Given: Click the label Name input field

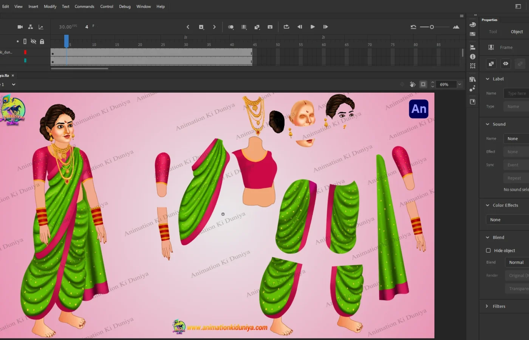Looking at the screenshot, I should (x=516, y=93).
